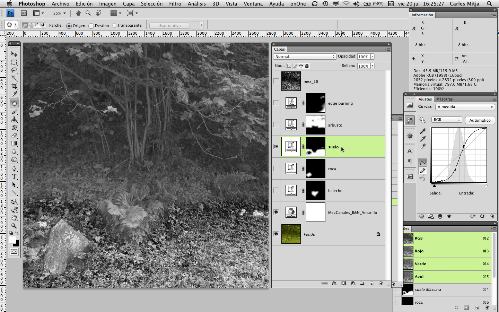This screenshot has height=312, width=499.
Task: Click the Automático button
Action: coord(480,120)
